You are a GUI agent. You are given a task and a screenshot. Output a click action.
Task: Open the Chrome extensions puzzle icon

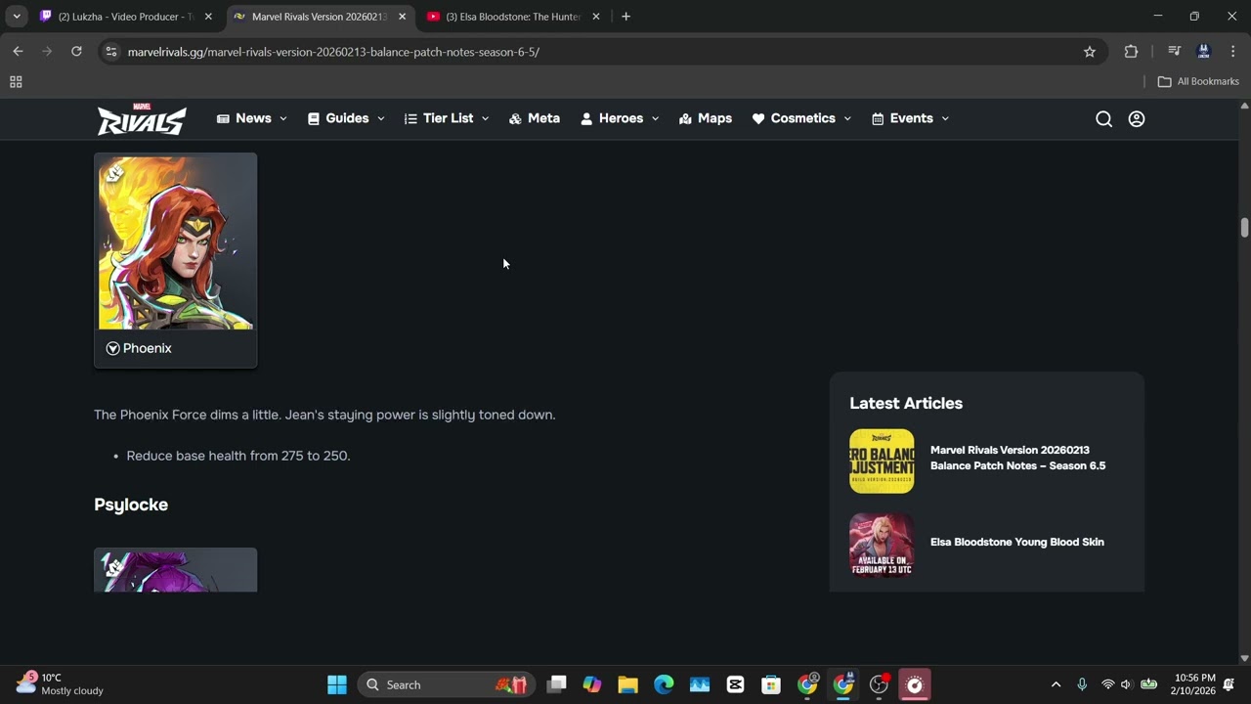(x=1131, y=52)
